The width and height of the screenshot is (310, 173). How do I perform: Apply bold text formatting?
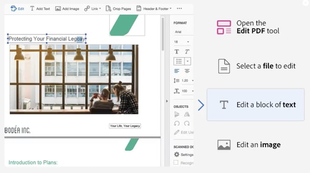pos(177,52)
